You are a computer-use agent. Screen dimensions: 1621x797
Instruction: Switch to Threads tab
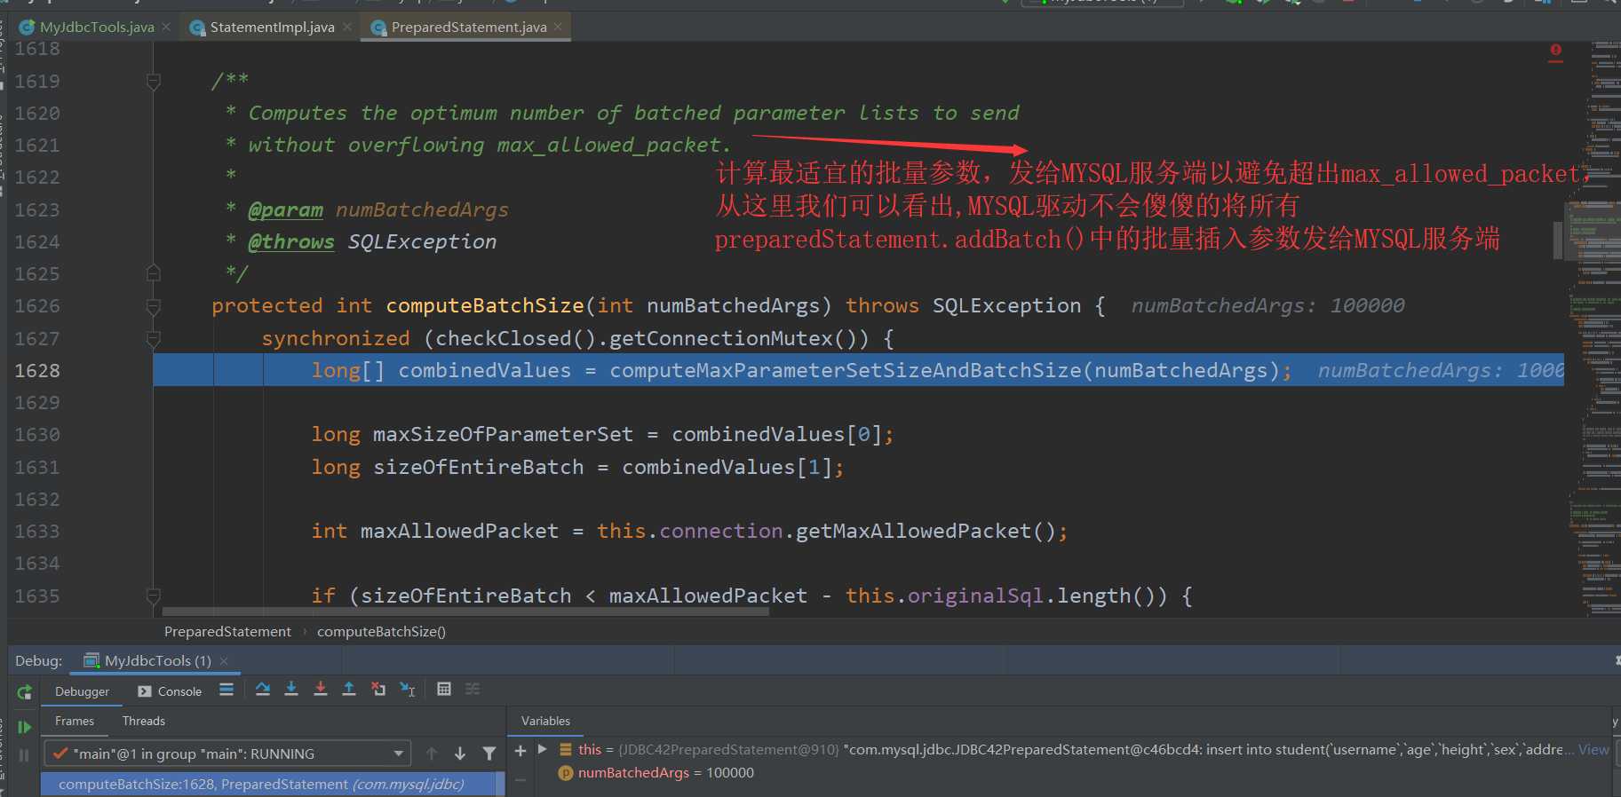[x=144, y=721]
